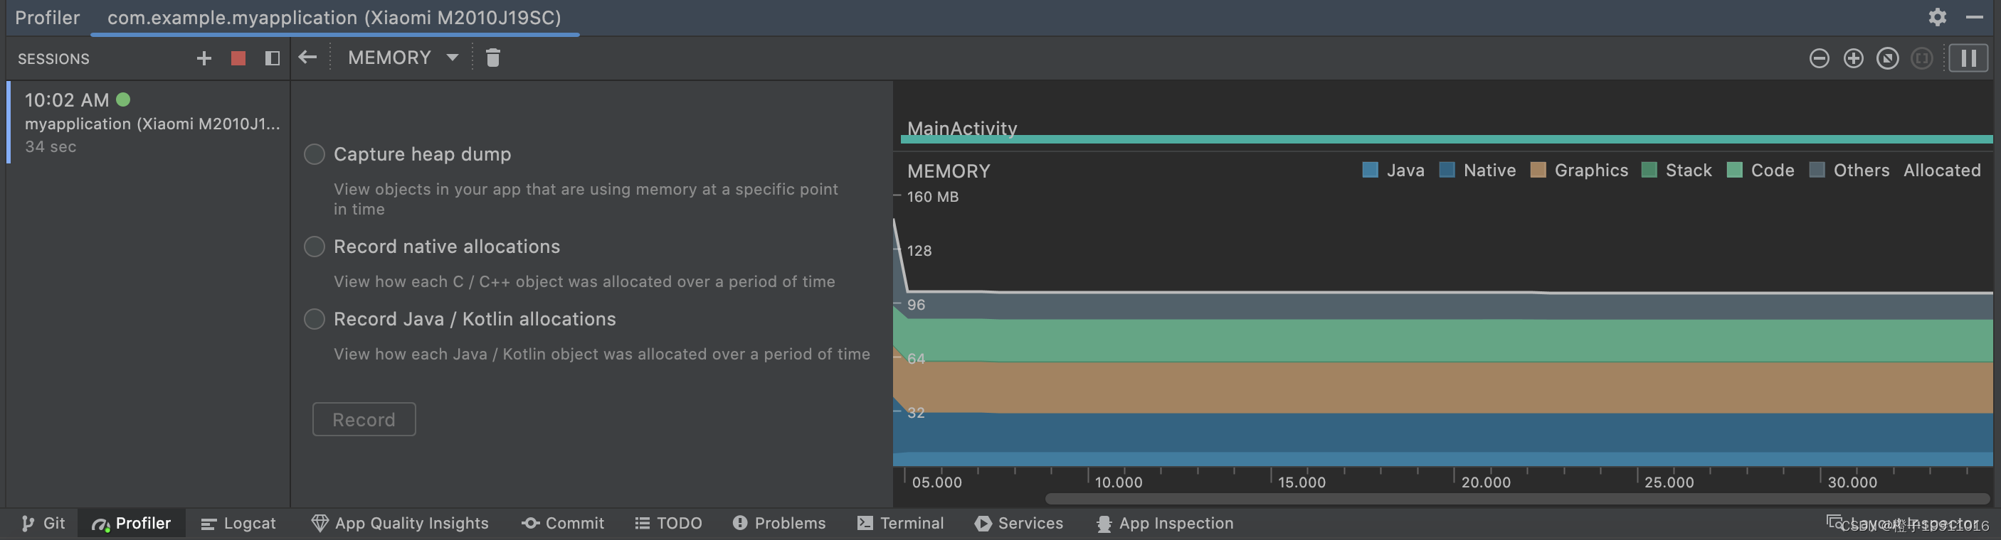The image size is (2001, 540).
Task: Open the App Inspection tool window
Action: coord(1163,524)
